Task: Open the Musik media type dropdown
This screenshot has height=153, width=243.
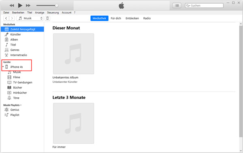Action: 30,18
